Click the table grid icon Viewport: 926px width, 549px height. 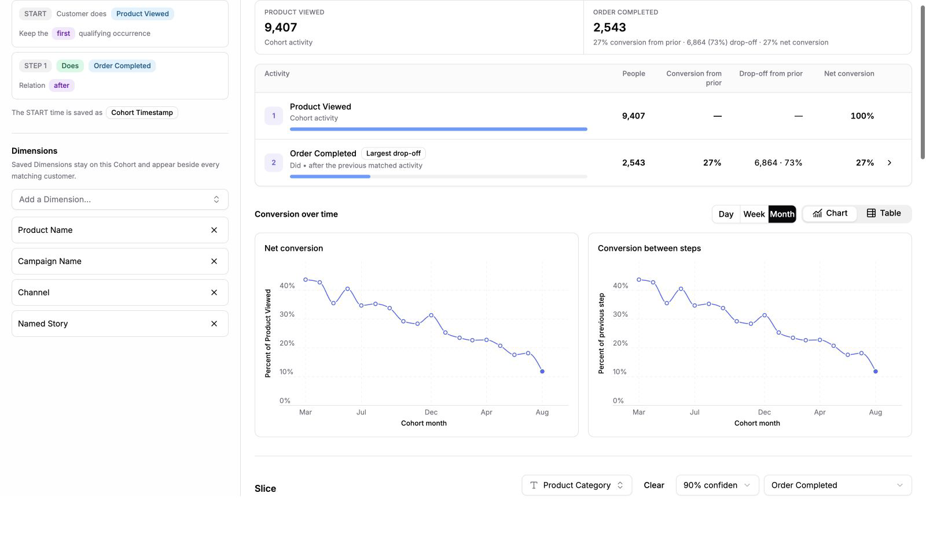pos(871,213)
